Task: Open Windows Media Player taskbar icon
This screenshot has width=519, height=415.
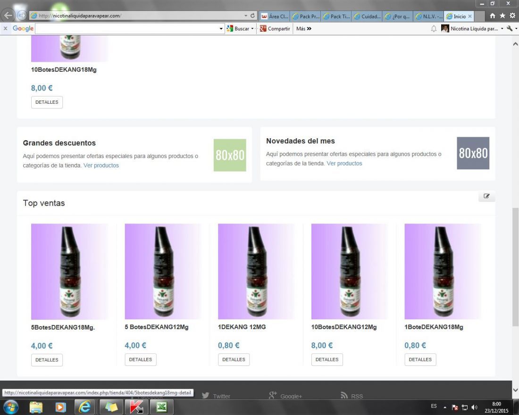Action: click(60, 407)
